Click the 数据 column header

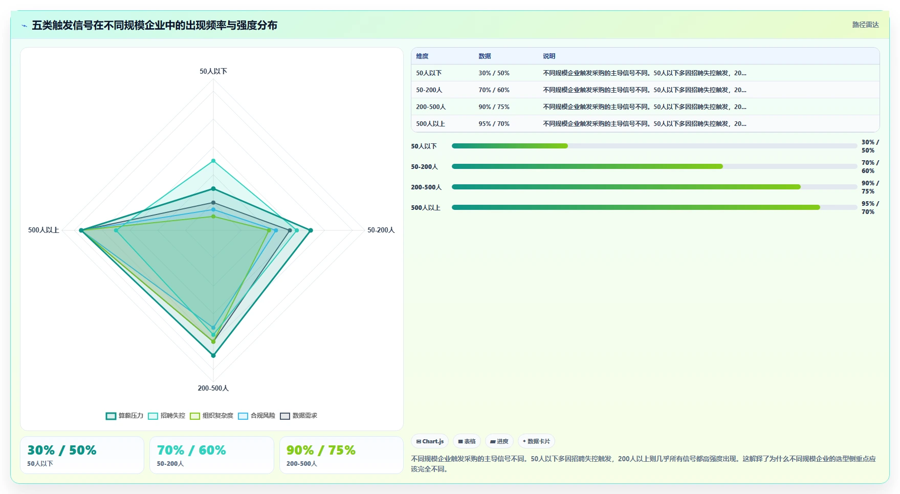(x=485, y=56)
